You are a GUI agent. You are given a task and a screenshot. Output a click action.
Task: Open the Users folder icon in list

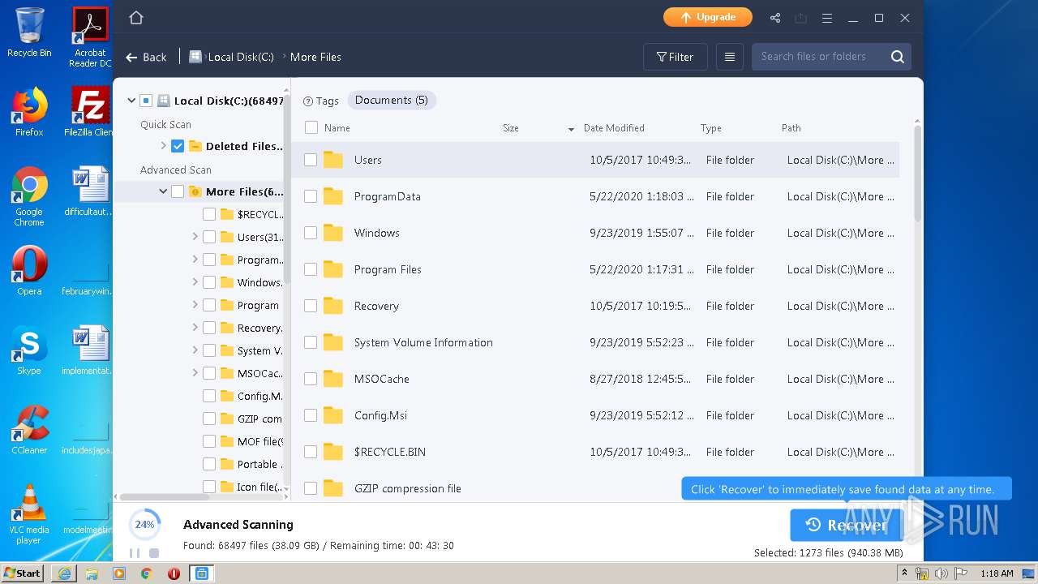(333, 160)
